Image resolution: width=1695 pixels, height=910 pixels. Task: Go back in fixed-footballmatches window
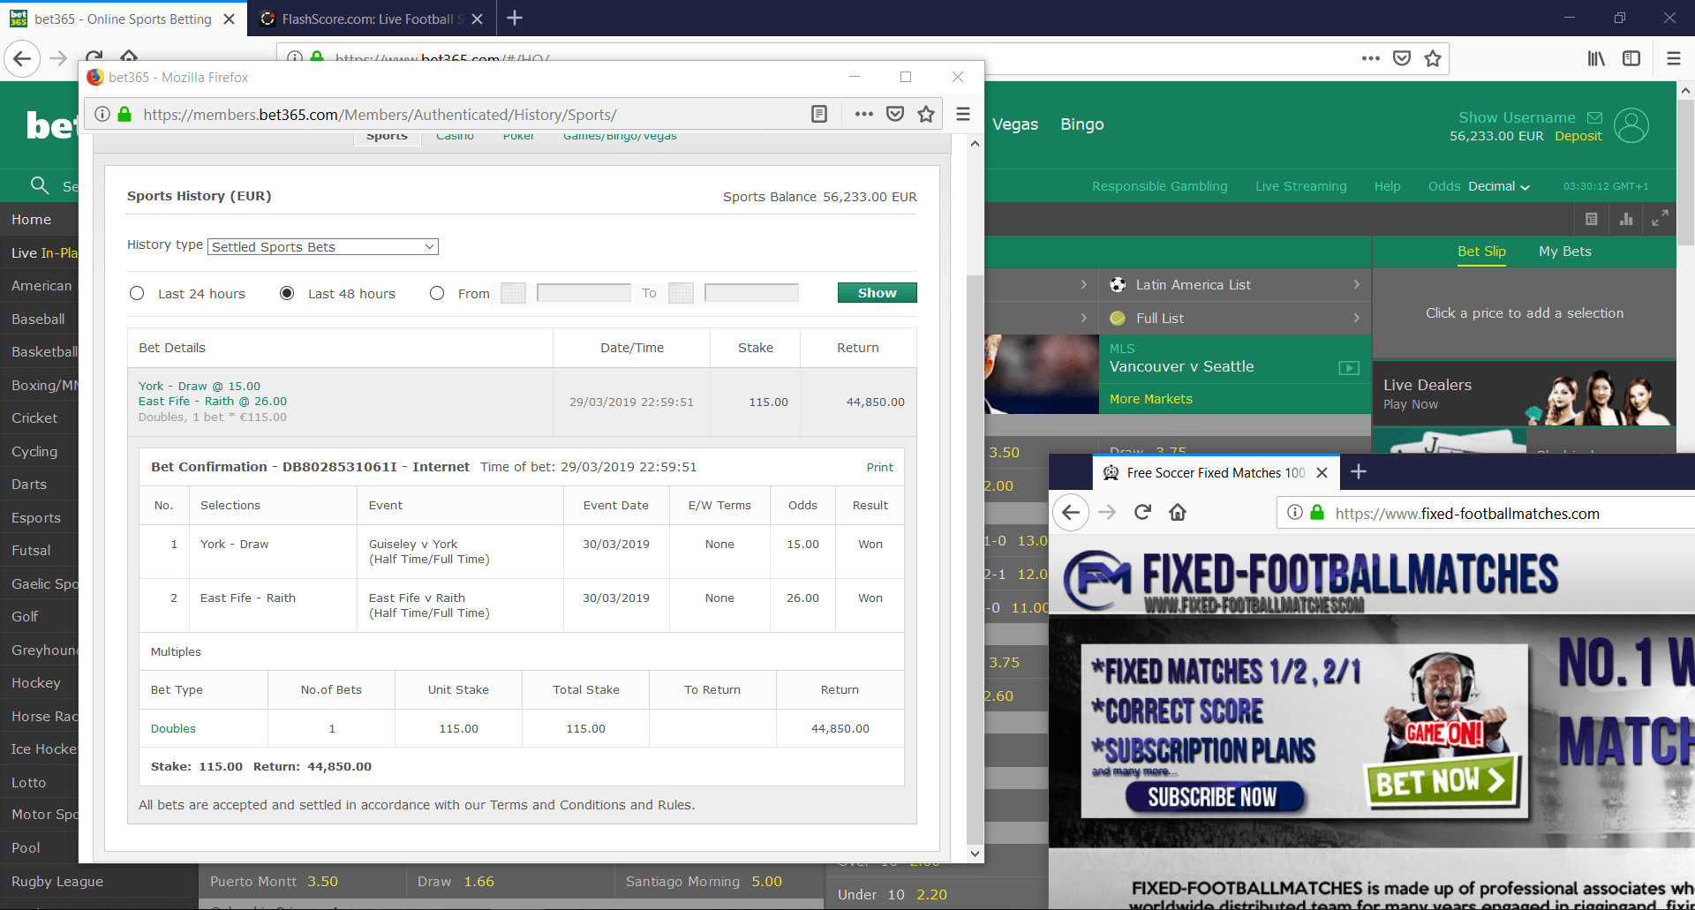pos(1071,513)
